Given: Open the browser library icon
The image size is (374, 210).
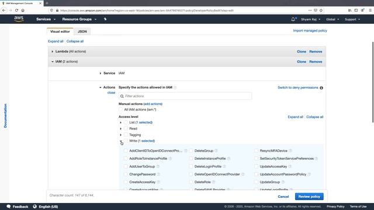Looking at the screenshot, I should click(x=349, y=10).
